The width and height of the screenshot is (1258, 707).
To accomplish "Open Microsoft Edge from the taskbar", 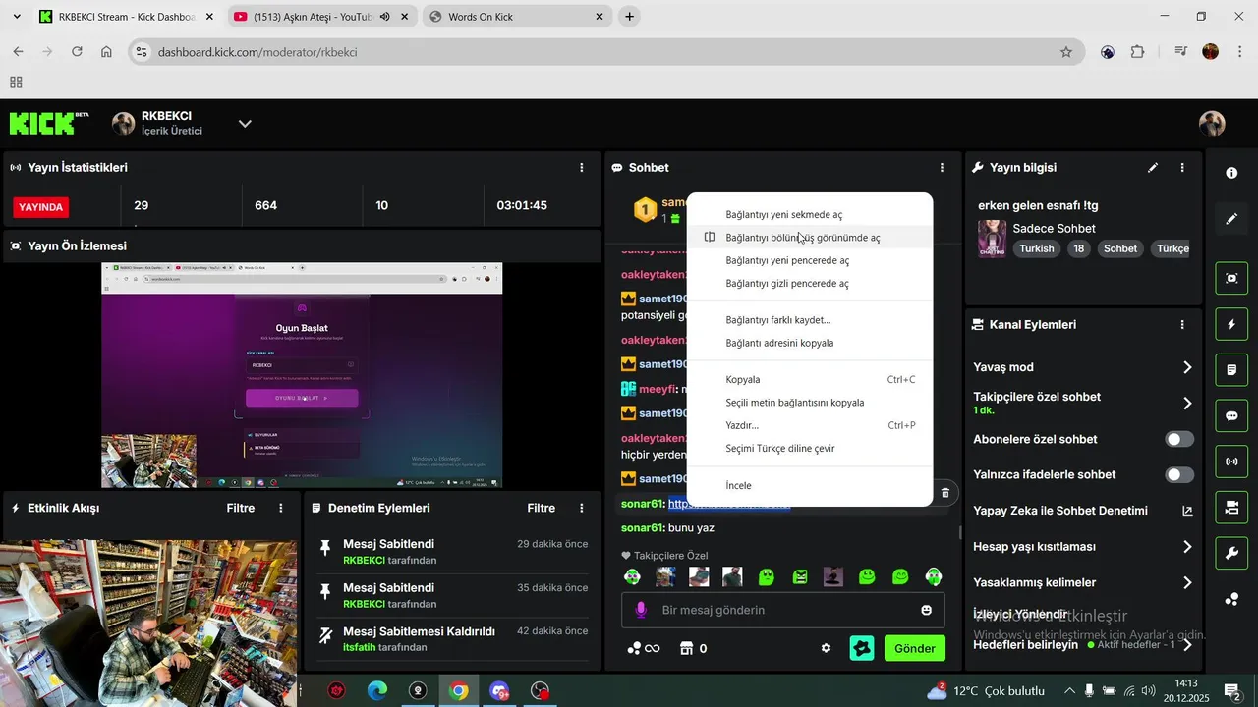I will click(x=377, y=691).
